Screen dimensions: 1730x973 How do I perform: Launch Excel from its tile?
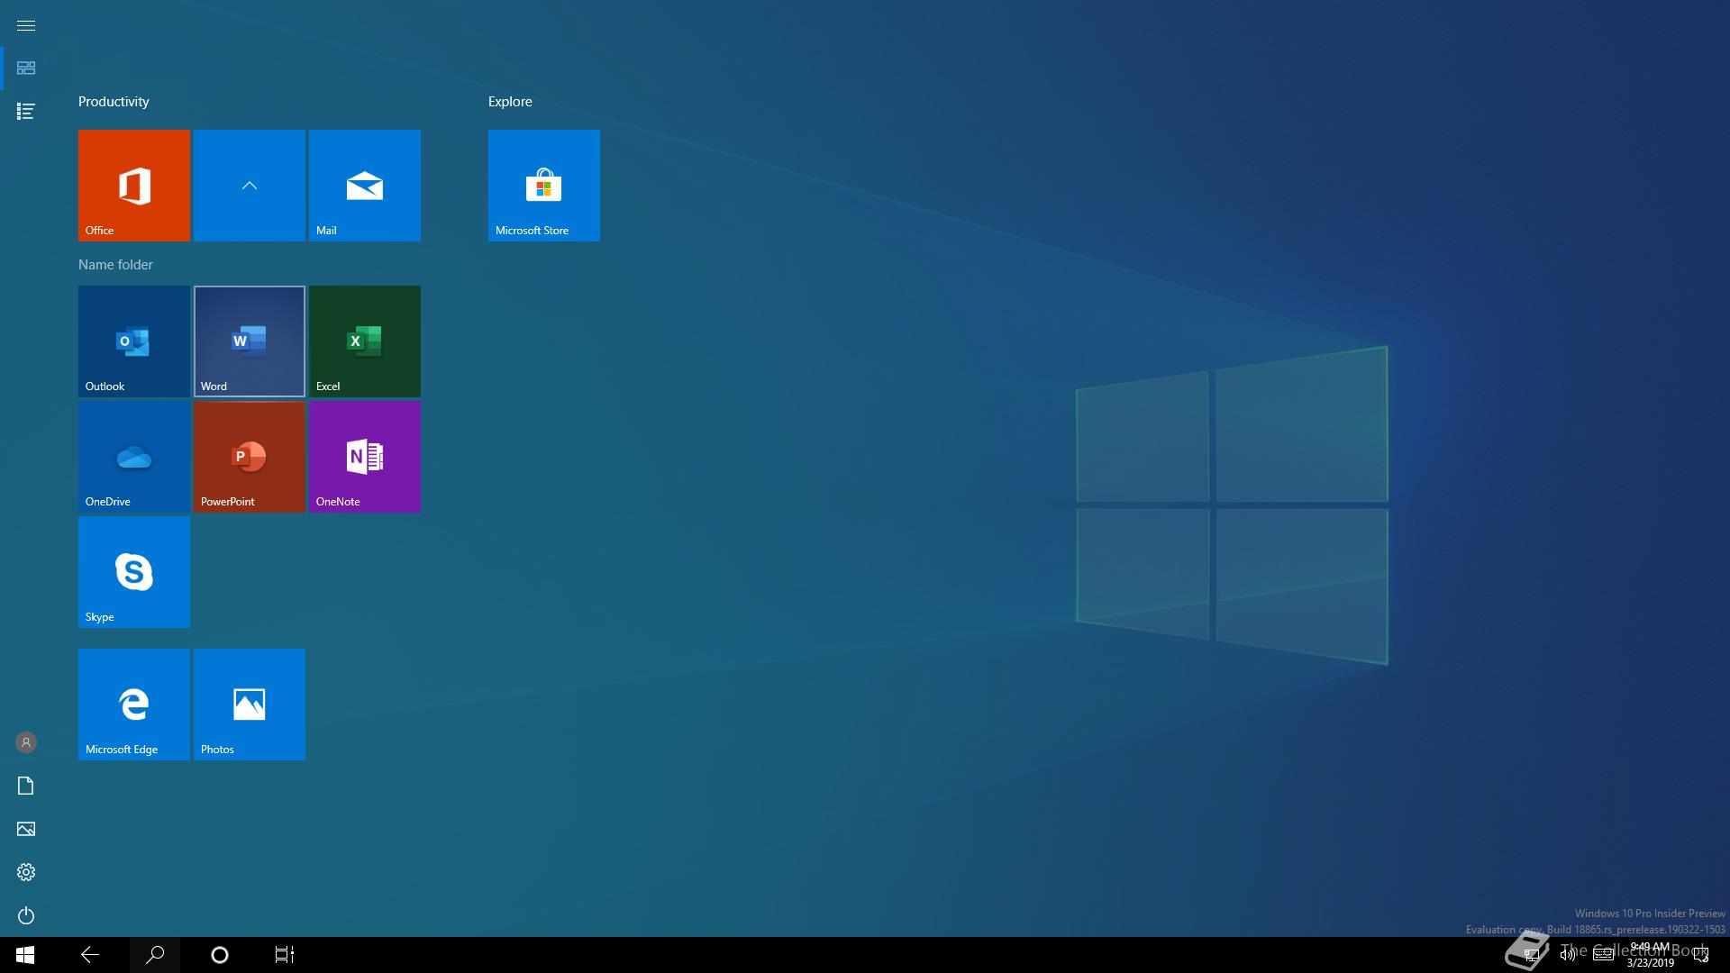[365, 341]
